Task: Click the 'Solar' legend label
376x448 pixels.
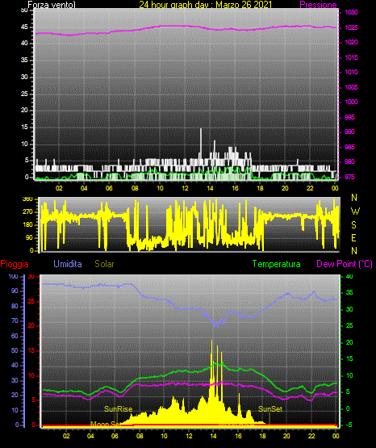Action: [104, 264]
